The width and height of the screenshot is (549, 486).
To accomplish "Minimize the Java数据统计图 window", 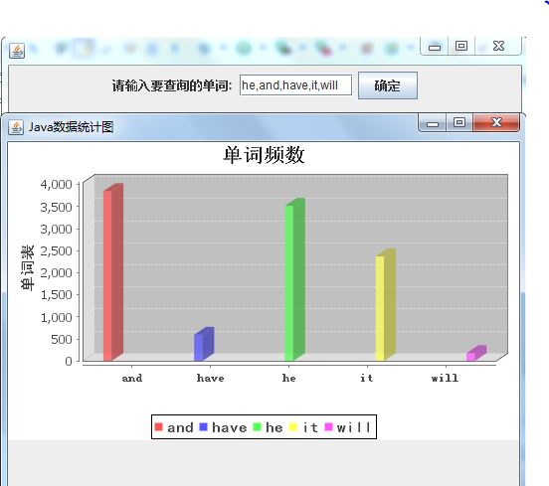I will 433,123.
